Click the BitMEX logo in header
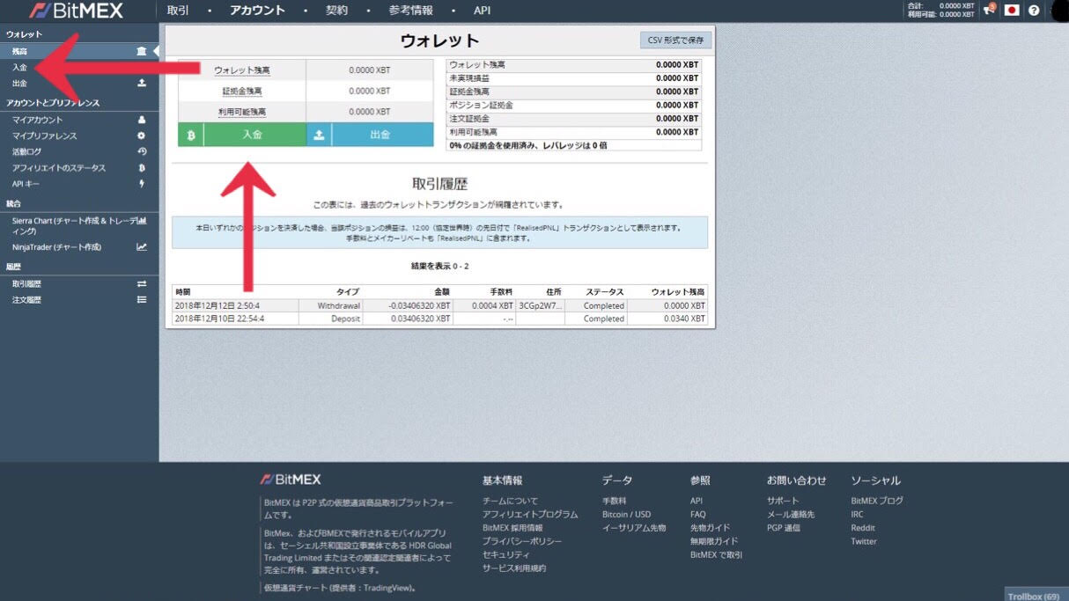 [x=76, y=11]
